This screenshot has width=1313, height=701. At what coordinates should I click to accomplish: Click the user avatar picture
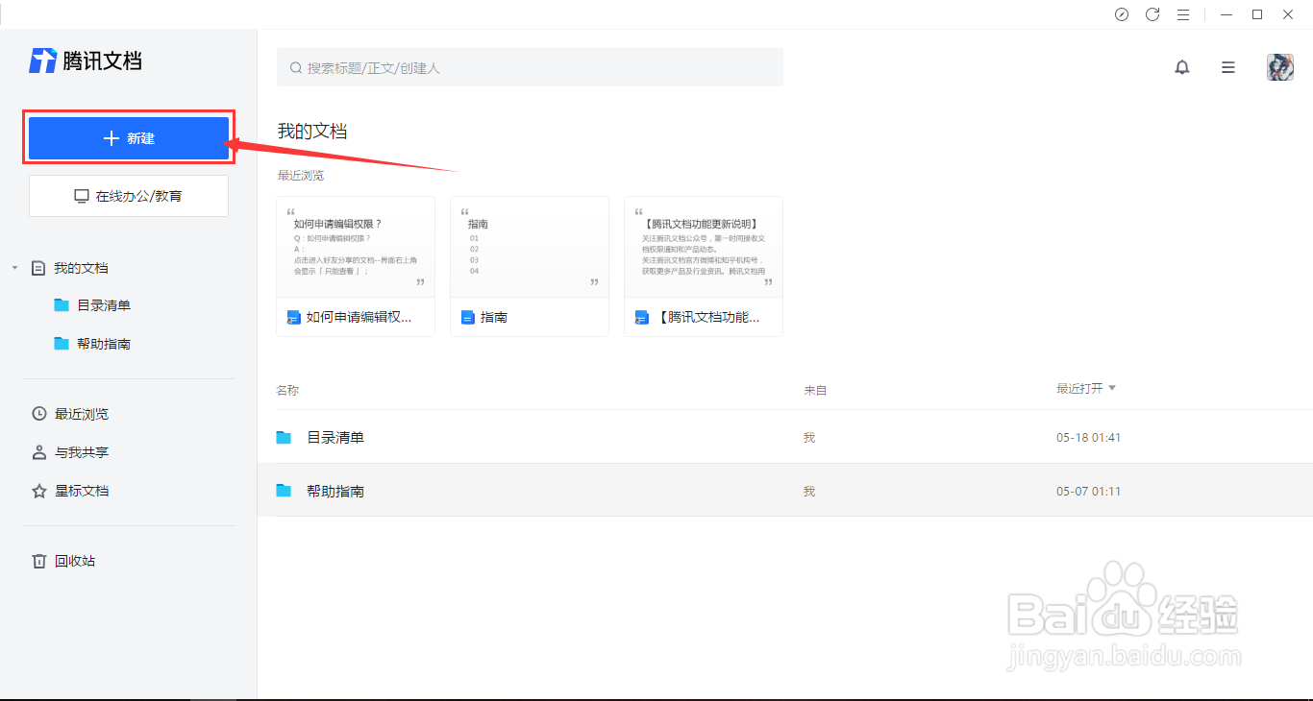(1280, 67)
